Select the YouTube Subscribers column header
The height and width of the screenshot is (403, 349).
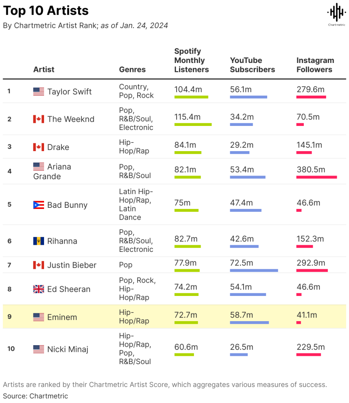click(x=252, y=65)
